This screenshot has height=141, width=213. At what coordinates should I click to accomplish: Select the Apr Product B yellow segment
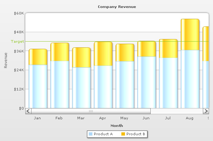click(103, 54)
